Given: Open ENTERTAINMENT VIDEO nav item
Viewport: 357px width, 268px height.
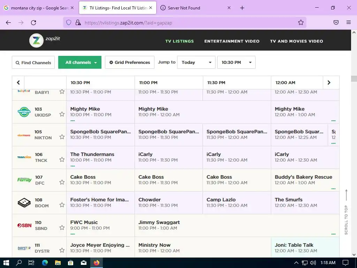Looking at the screenshot, I should click(x=232, y=41).
